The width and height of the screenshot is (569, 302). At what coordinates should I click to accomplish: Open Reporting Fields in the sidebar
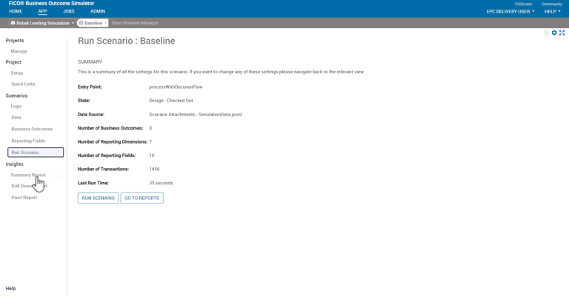point(28,141)
